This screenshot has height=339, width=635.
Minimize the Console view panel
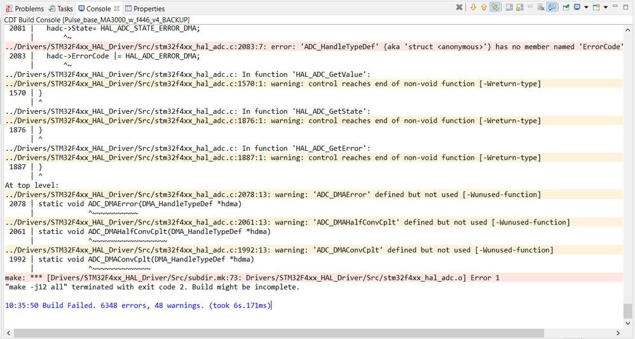(x=615, y=6)
